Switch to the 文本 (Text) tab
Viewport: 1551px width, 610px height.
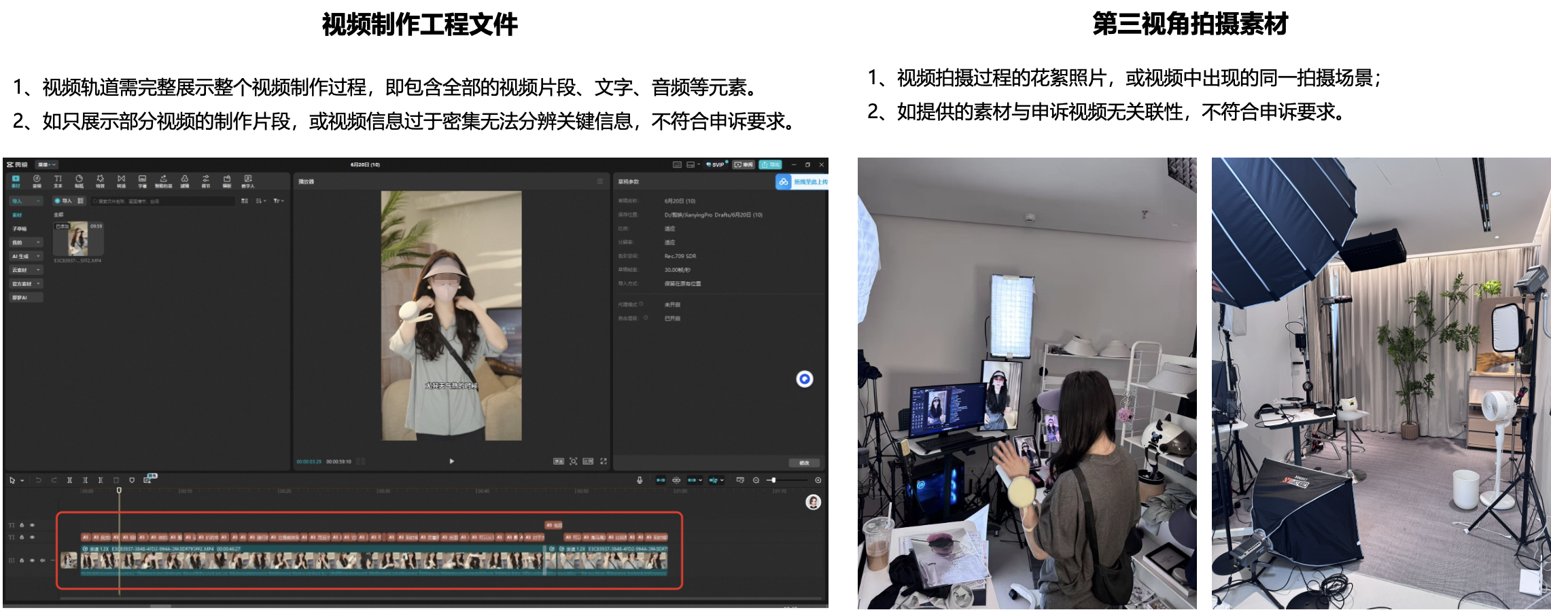58,181
